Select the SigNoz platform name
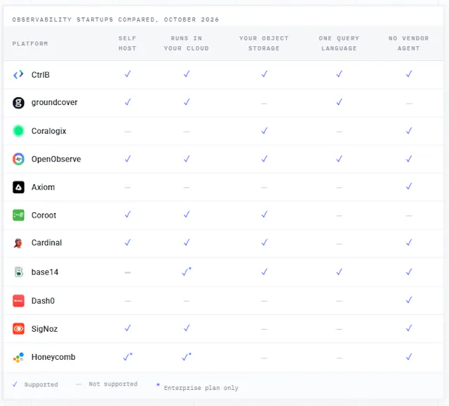 click(44, 329)
